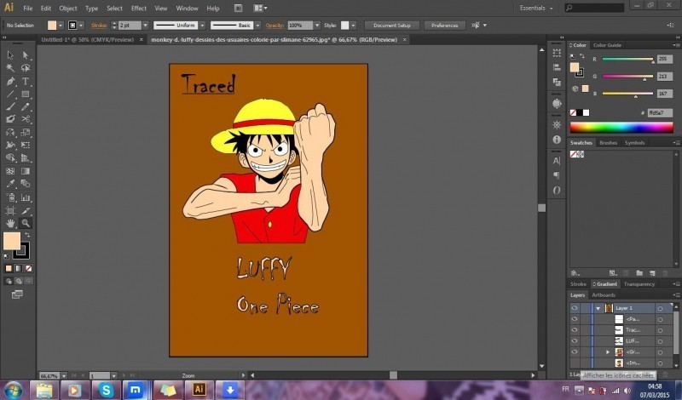The height and width of the screenshot is (400, 682).
Task: Select the Lasso tool
Action: click(x=26, y=68)
